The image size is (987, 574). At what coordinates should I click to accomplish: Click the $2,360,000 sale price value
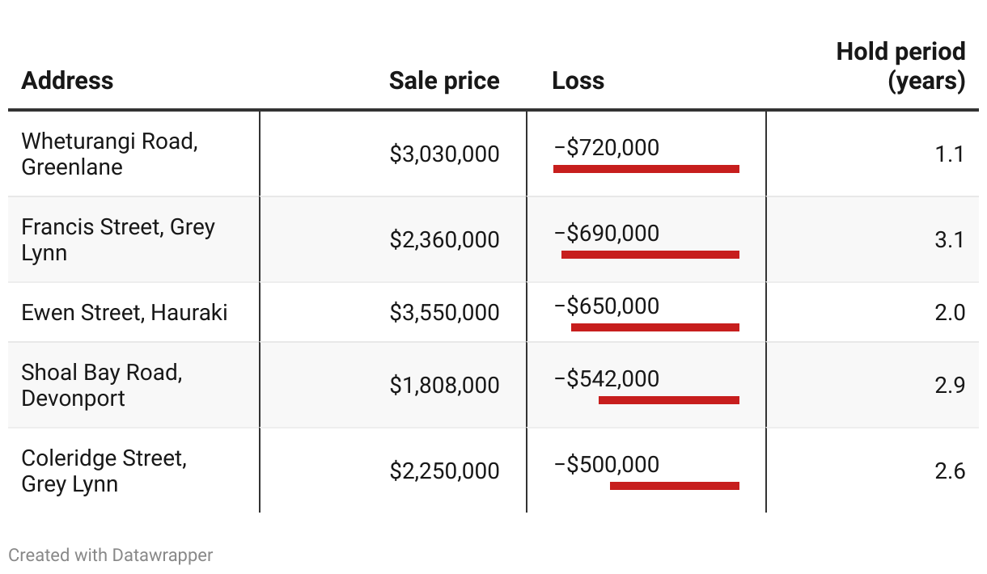coord(444,239)
